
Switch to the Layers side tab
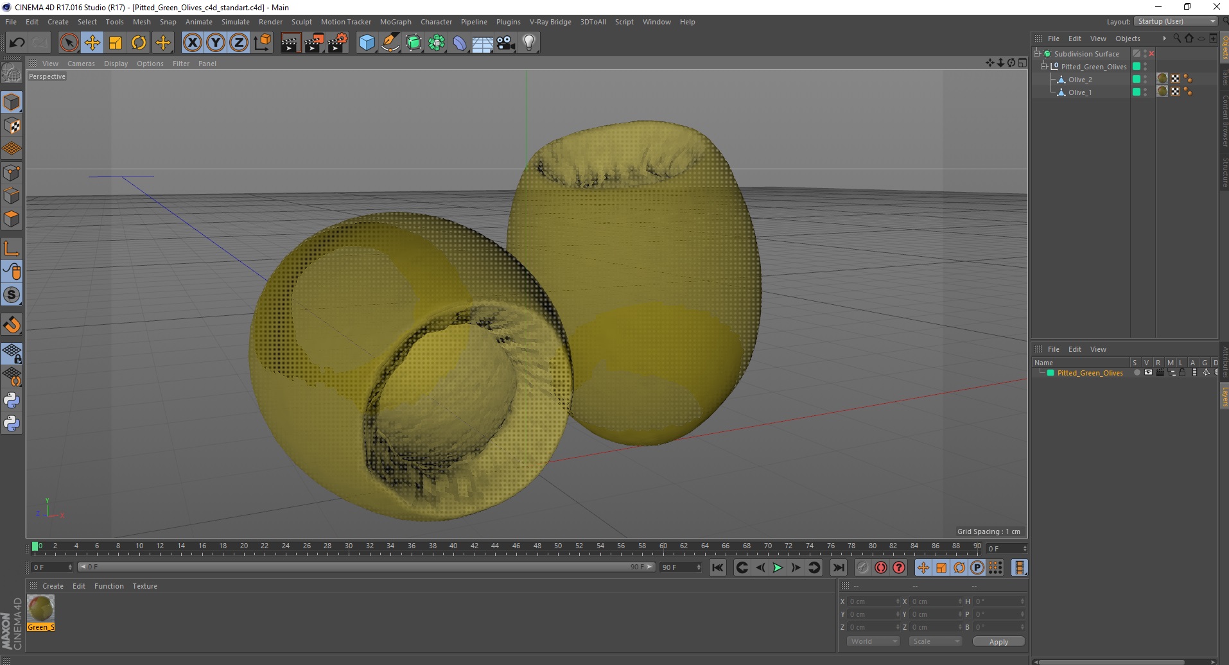click(1225, 397)
